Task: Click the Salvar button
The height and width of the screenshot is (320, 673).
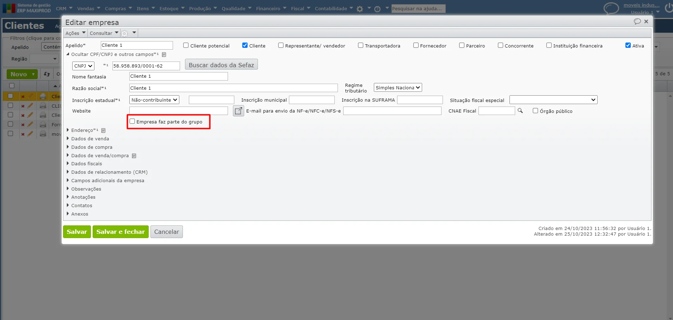Action: click(x=77, y=232)
